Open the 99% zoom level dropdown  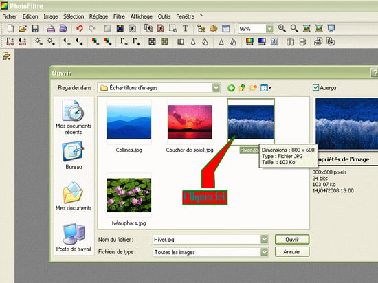pyautogui.click(x=269, y=29)
